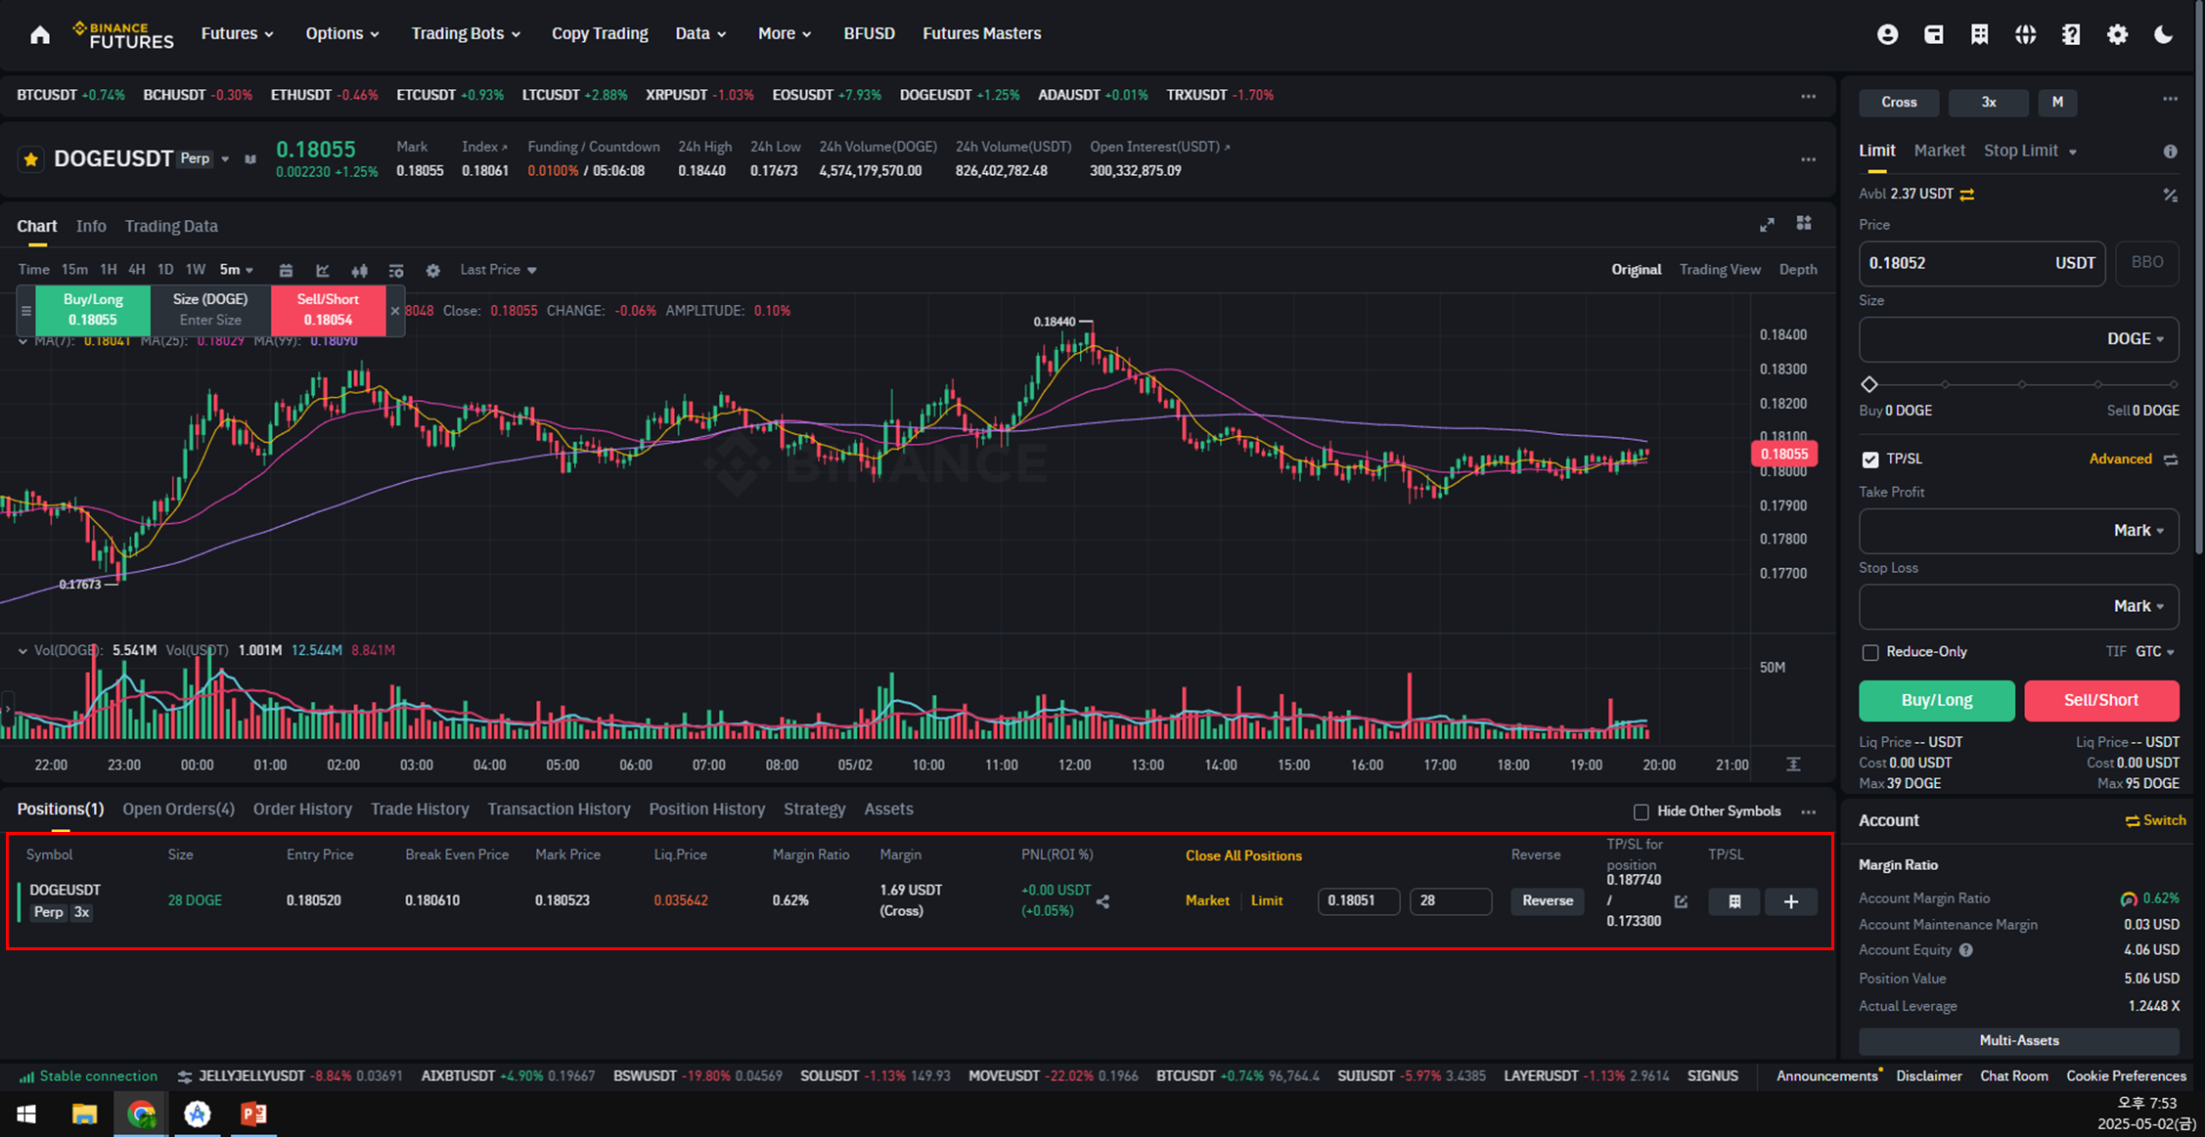Check Hide Other Symbols
This screenshot has width=2205, height=1137.
(1641, 811)
